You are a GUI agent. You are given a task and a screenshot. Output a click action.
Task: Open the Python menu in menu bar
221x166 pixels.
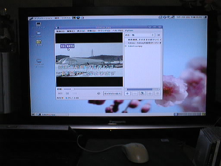[x=129, y=31]
